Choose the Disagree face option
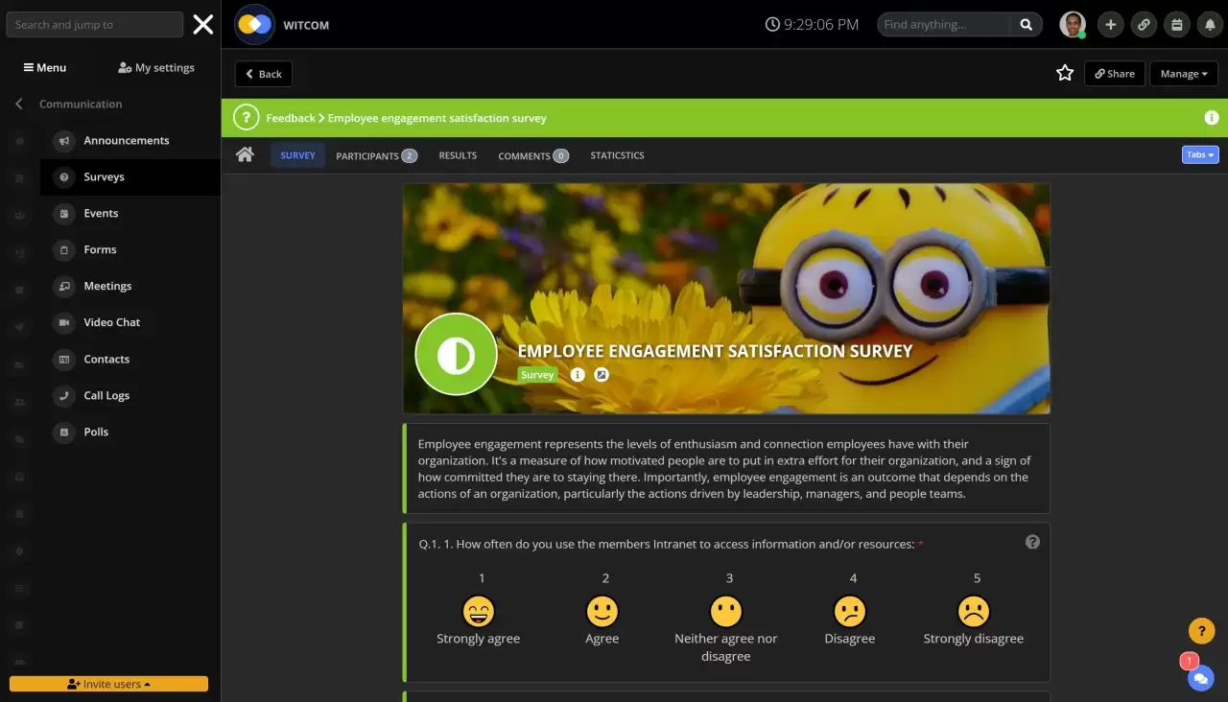 (x=849, y=611)
